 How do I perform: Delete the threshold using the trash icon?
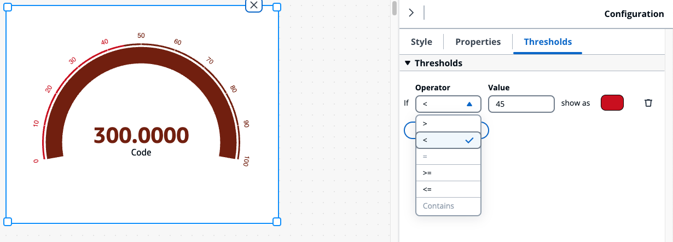click(x=648, y=103)
